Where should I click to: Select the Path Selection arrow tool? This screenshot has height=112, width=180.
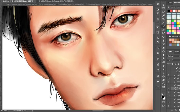click(x=164, y=73)
